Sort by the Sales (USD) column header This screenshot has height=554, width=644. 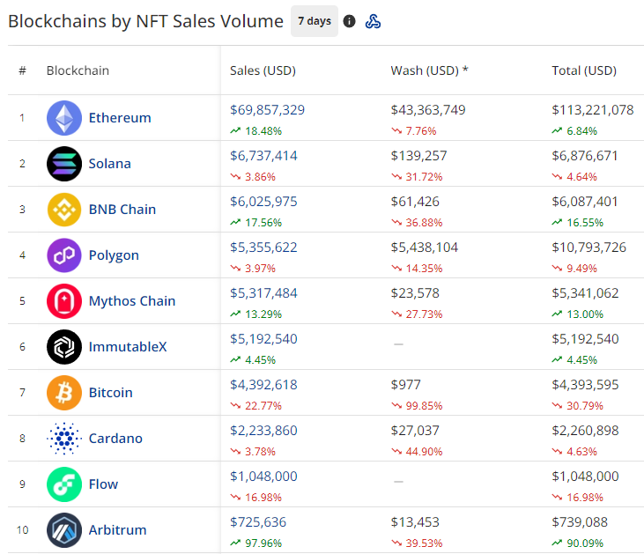tap(263, 70)
